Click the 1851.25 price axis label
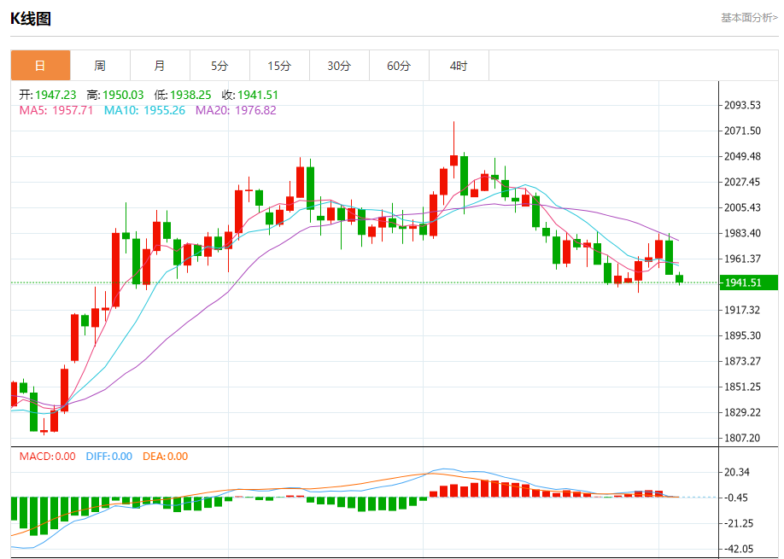This screenshot has width=784, height=559. tap(742, 387)
